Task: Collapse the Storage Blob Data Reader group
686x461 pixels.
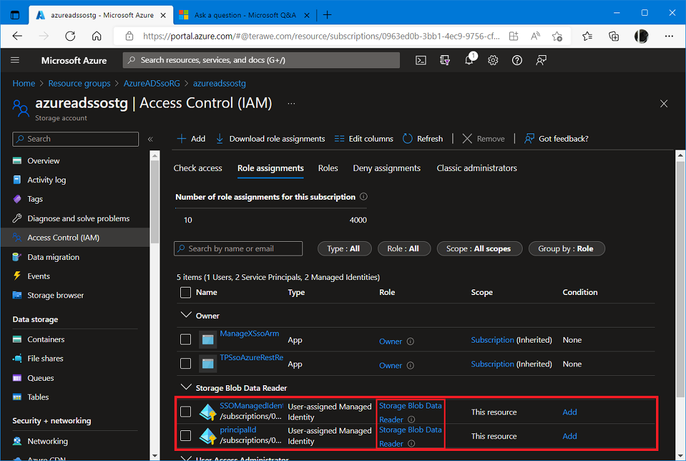Action: click(x=185, y=388)
